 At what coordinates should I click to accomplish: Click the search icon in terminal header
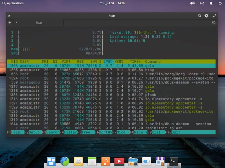[200, 16]
